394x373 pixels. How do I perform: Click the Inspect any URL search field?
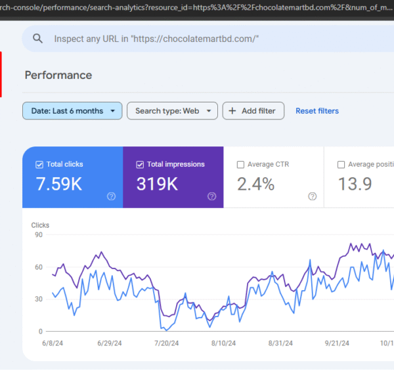208,39
